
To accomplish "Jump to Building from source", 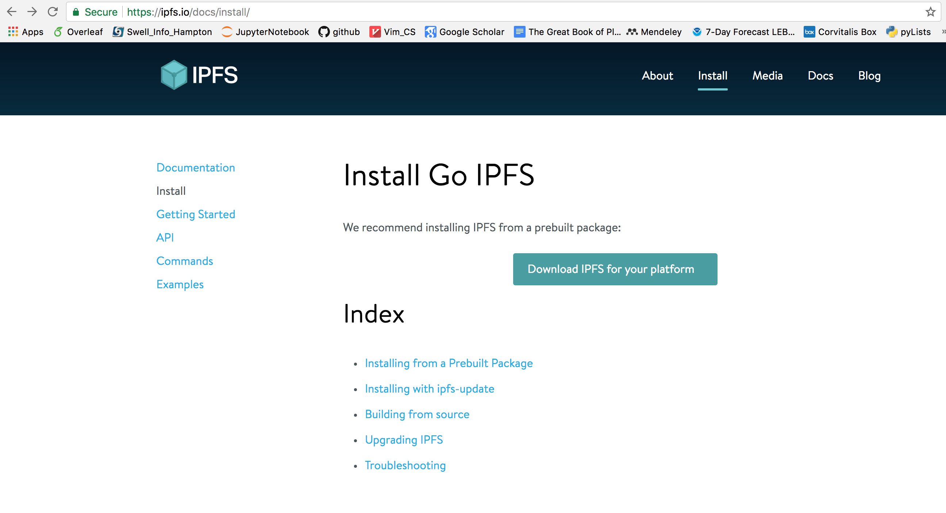I will coord(417,414).
